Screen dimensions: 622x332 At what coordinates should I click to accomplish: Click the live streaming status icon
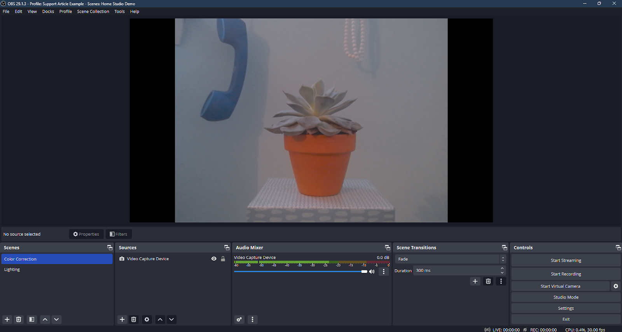487,330
